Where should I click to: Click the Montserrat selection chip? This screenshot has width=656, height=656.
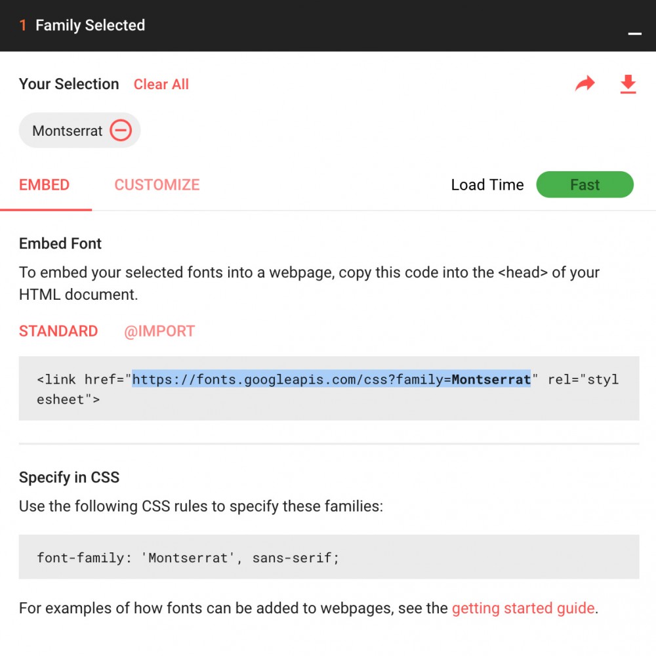coord(68,131)
